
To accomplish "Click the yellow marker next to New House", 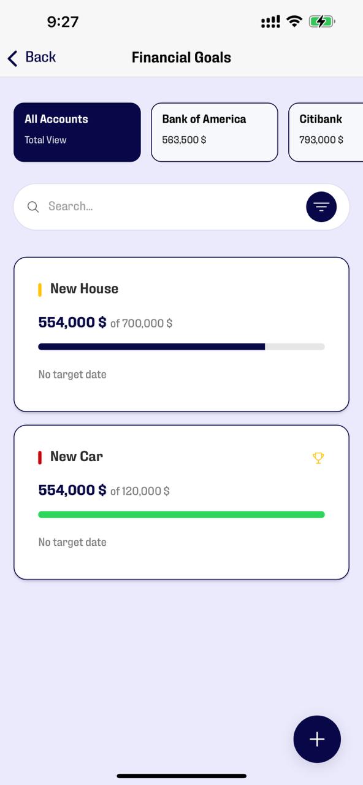I will coord(40,289).
